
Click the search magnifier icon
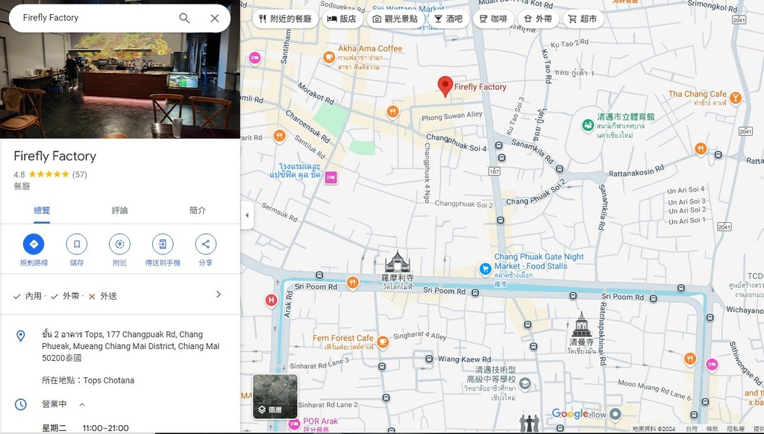[184, 18]
